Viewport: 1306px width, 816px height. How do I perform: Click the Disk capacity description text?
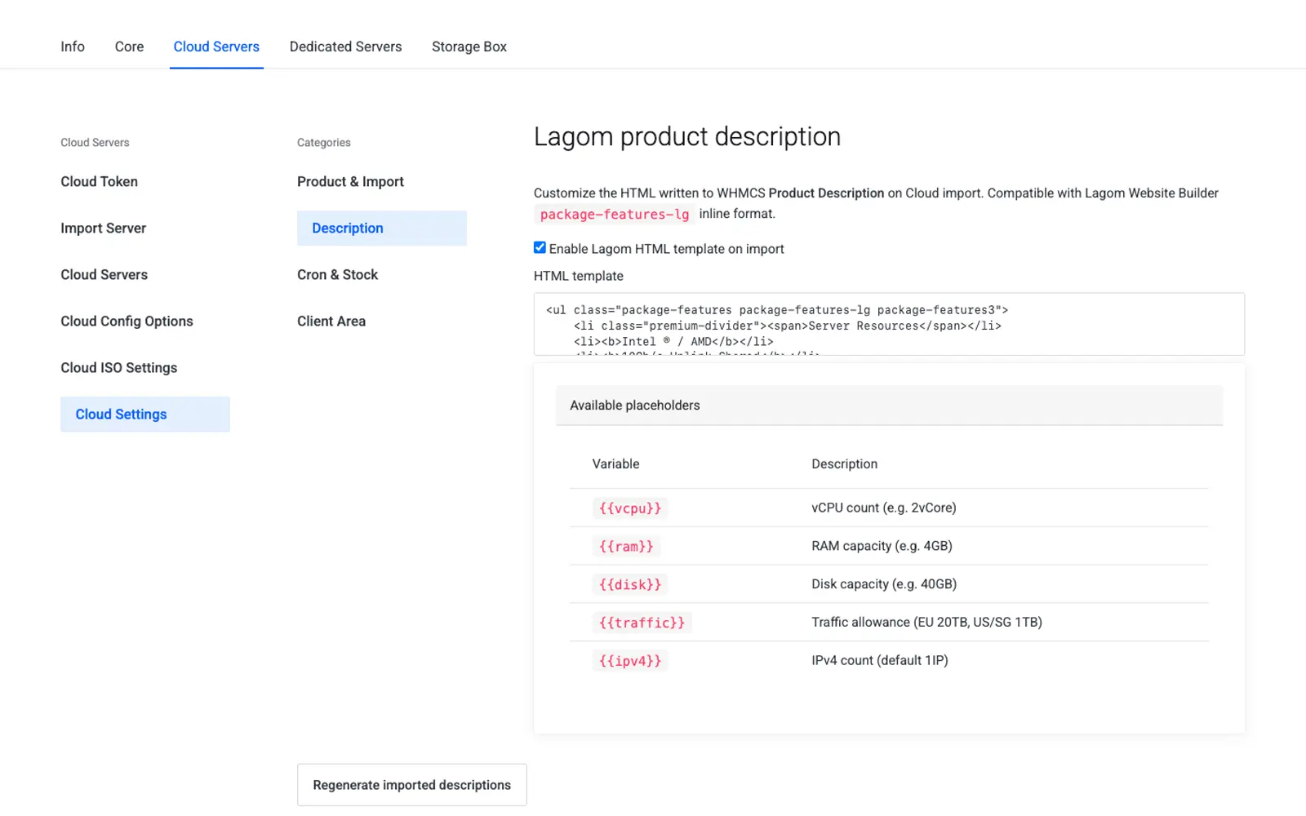pyautogui.click(x=884, y=584)
